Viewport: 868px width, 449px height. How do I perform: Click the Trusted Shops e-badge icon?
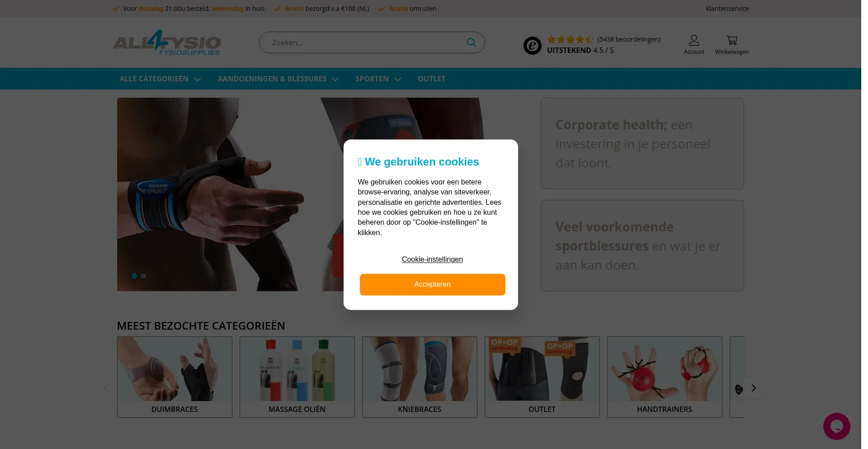click(532, 46)
